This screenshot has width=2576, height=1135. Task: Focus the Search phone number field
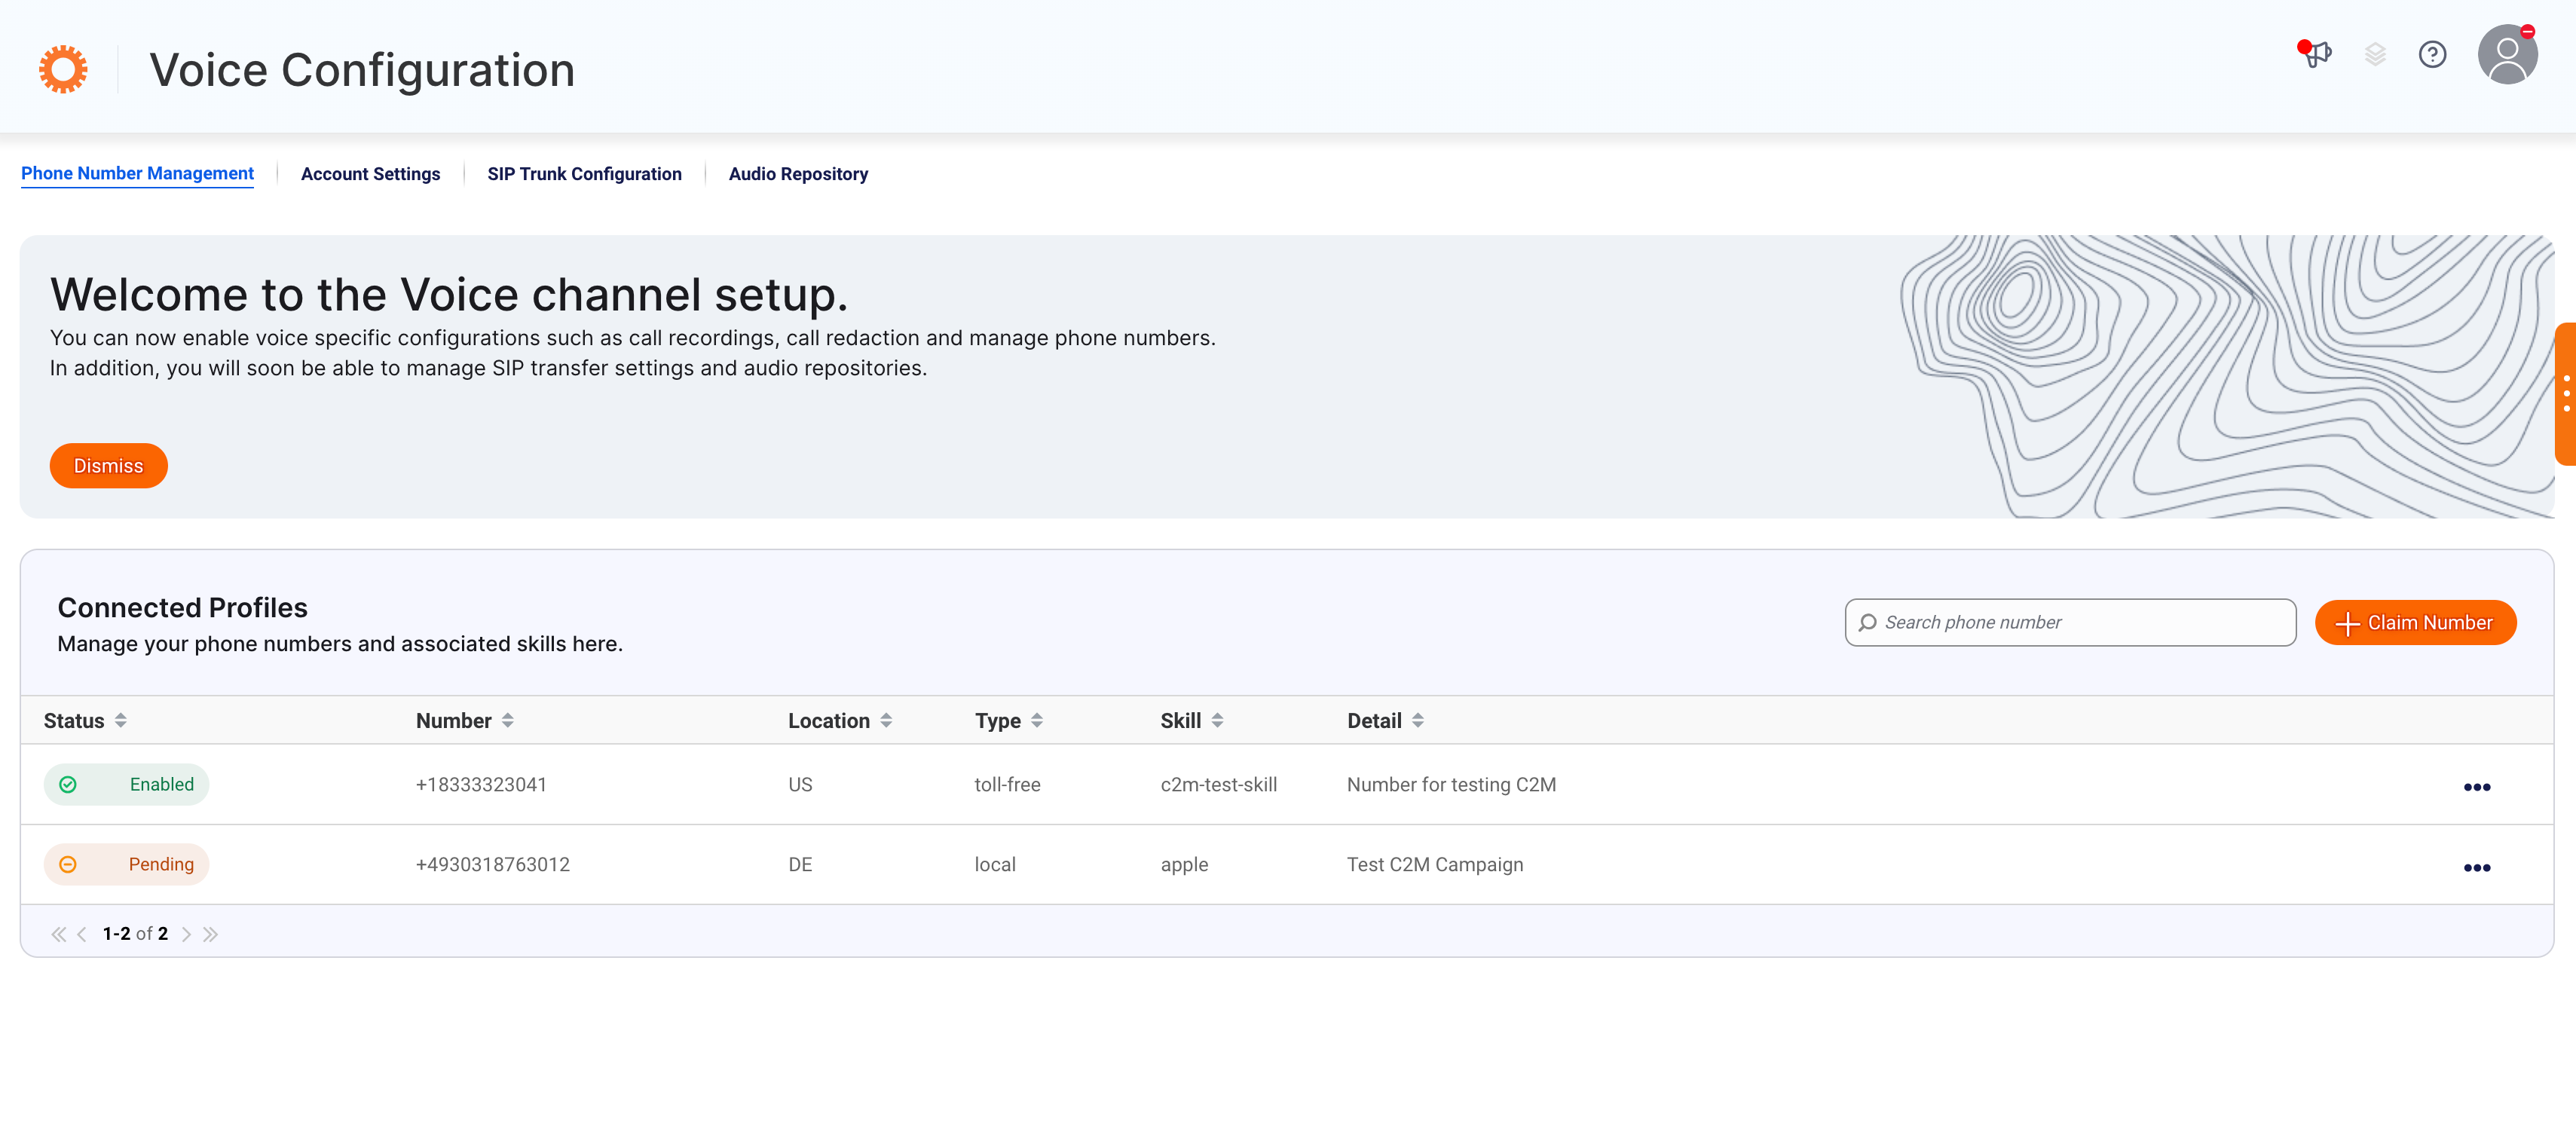click(x=2070, y=623)
